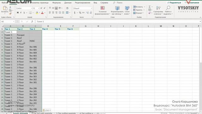The image size is (202, 114).
Task: Apply yellow fill color
Action: [x=37, y=13]
